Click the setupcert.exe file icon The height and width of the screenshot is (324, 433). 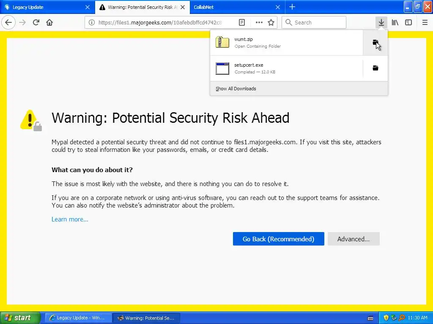point(222,68)
